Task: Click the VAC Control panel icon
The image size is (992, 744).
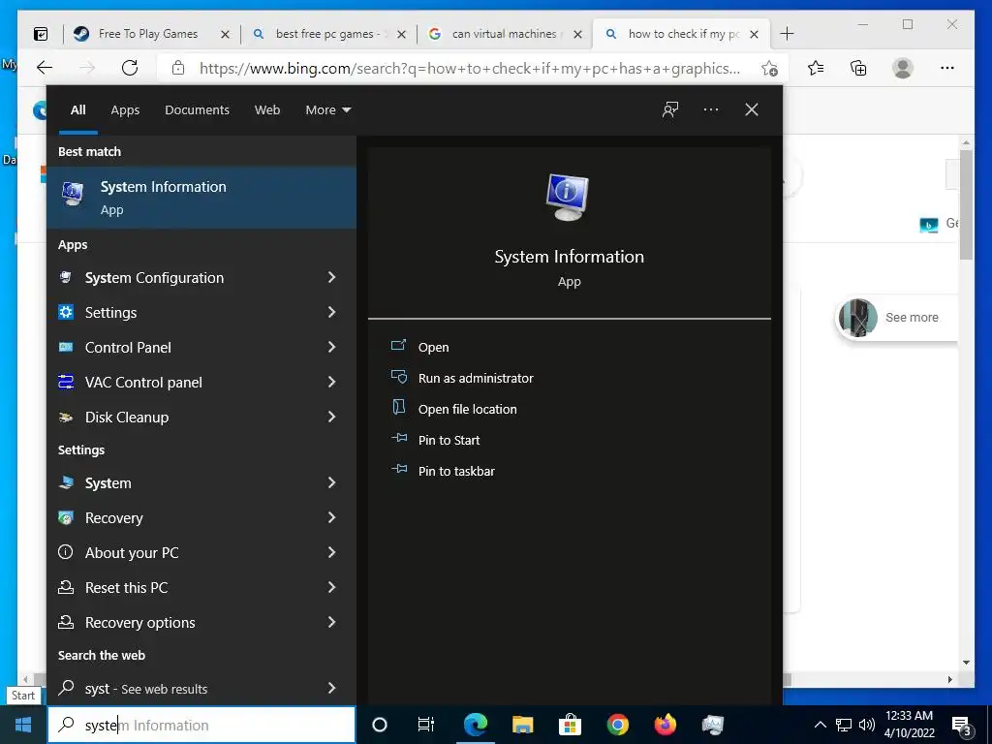Action: pyautogui.click(x=66, y=382)
